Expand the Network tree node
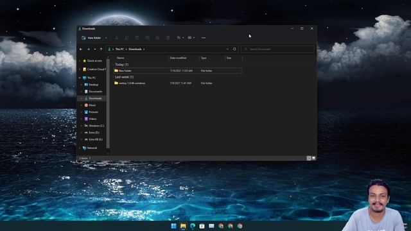Screen dimensions: 411x231 [80, 148]
